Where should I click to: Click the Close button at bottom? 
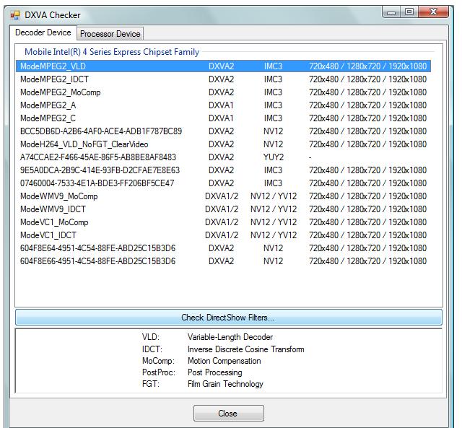coord(228,414)
